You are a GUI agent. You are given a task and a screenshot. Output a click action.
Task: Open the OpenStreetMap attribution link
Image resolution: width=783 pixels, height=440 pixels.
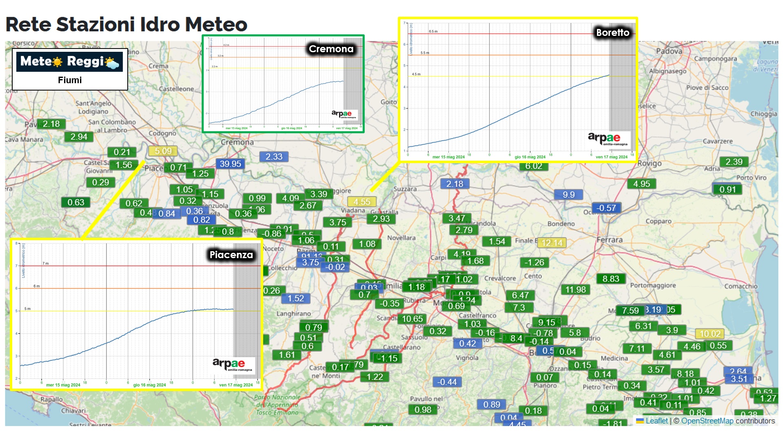(x=707, y=421)
